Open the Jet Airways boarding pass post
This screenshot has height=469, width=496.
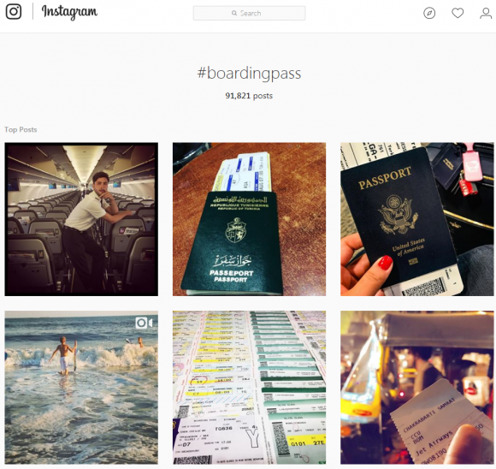coord(417,388)
